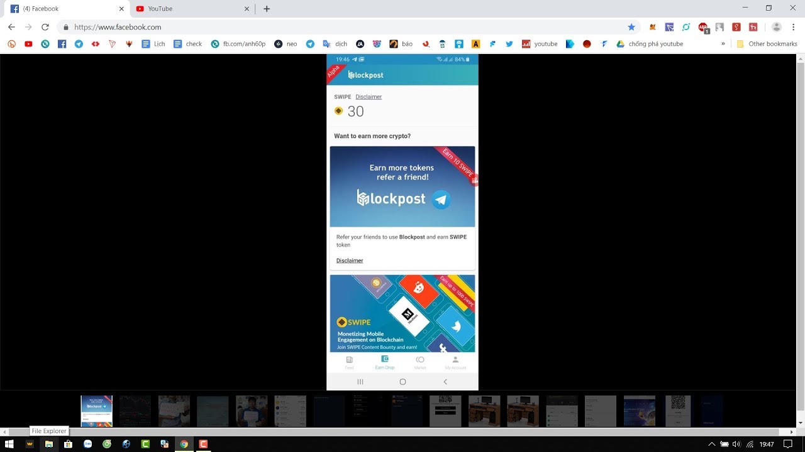Select the Market tab in the phone screenshot

click(x=420, y=363)
